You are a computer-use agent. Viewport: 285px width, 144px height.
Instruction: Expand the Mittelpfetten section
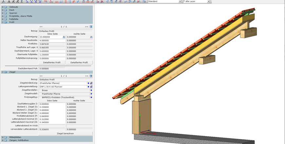click(2, 137)
